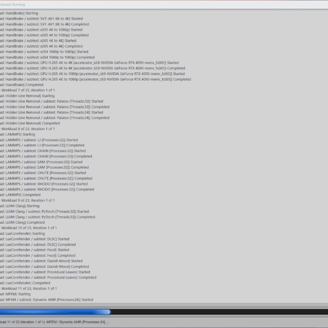Select the 'EAM [Processes:32]] Completed' line

[44, 167]
